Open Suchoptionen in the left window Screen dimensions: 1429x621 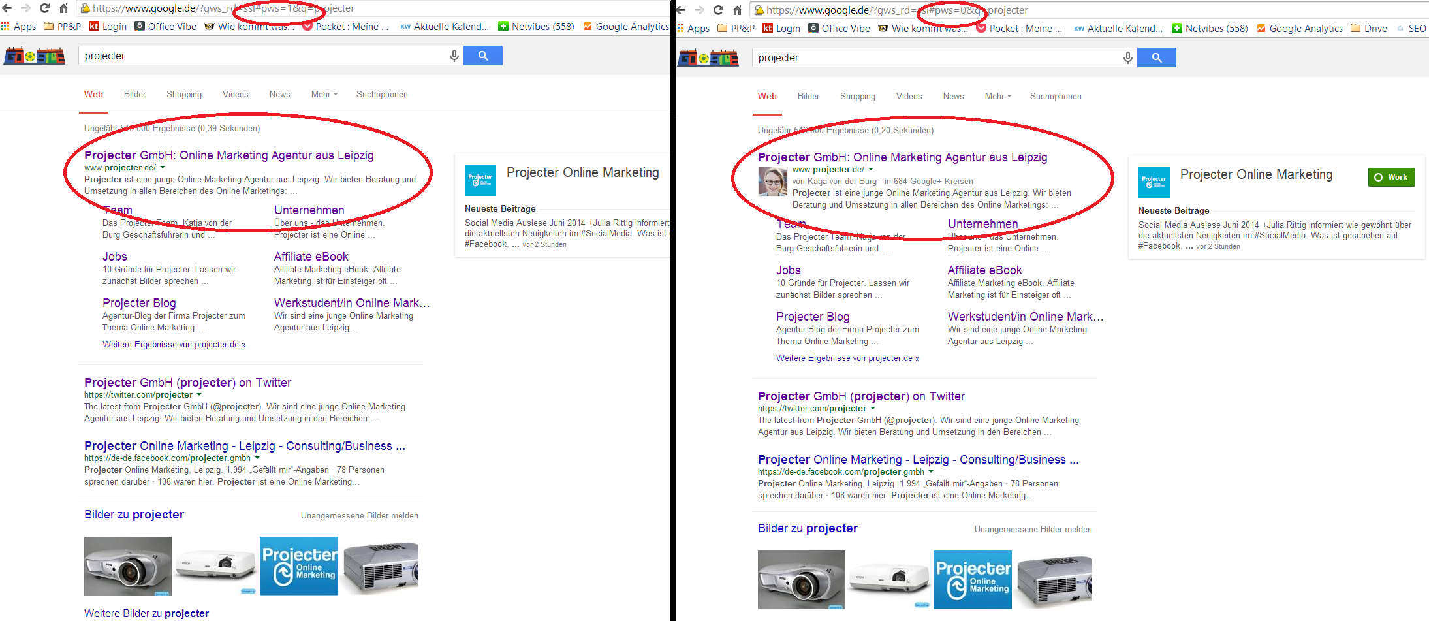click(382, 95)
